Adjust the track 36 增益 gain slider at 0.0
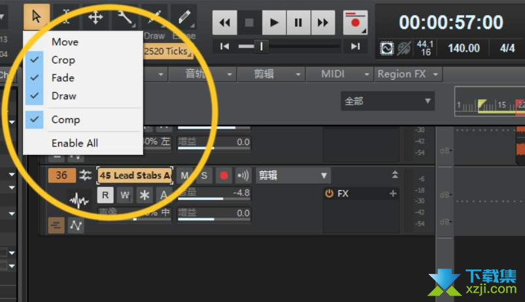The image size is (525, 302). coord(214,214)
